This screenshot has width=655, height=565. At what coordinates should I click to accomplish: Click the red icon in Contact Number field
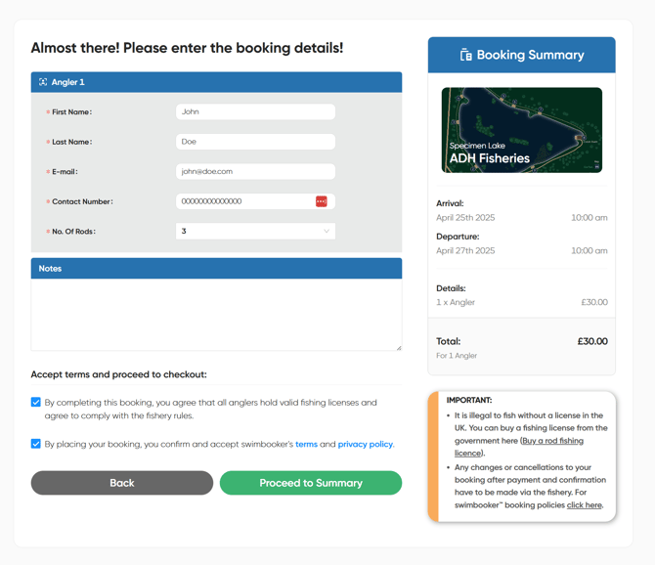click(321, 201)
